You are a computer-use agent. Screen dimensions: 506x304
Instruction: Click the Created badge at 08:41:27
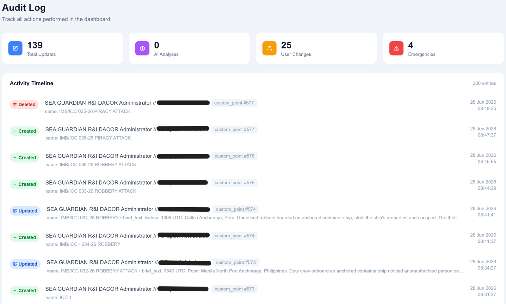24,237
